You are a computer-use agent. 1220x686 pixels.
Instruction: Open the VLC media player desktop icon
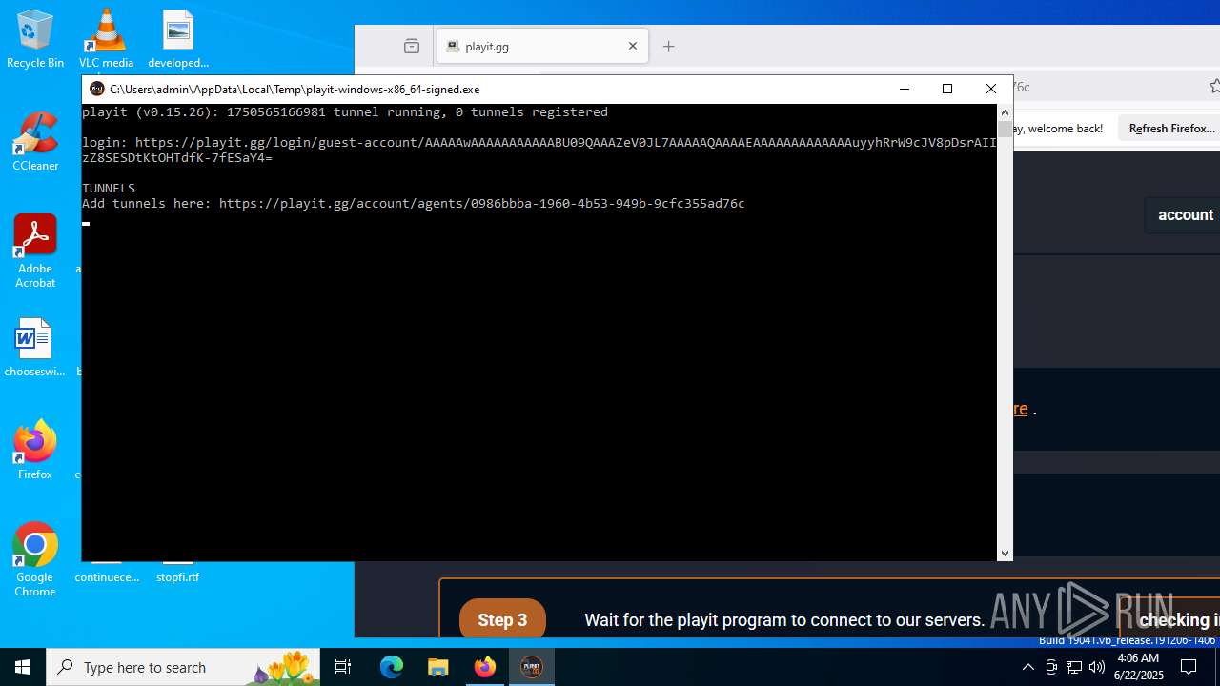click(x=106, y=40)
